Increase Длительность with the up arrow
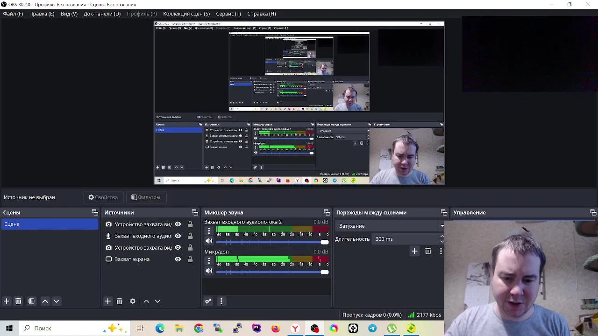598x336 pixels. [x=442, y=237]
